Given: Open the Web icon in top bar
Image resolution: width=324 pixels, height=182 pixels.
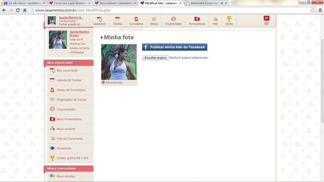Looking at the screenshot, I should coord(215,19).
